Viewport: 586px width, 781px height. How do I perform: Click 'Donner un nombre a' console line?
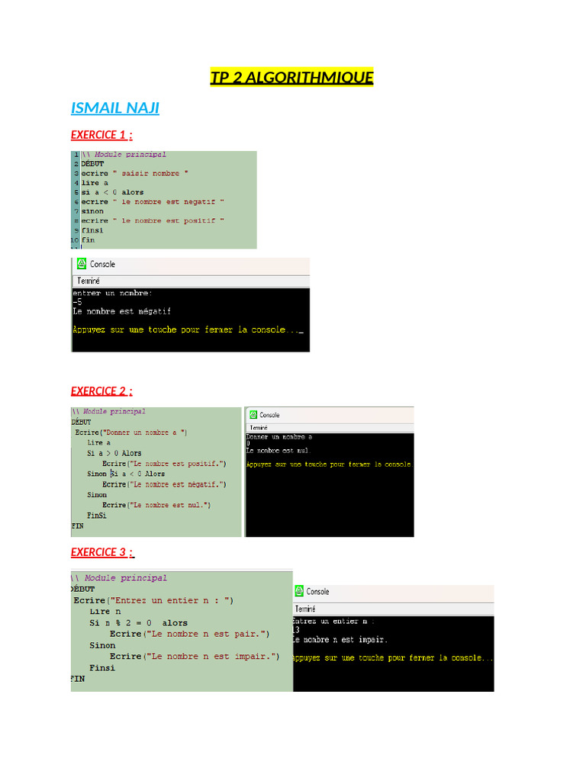pyautogui.click(x=279, y=437)
